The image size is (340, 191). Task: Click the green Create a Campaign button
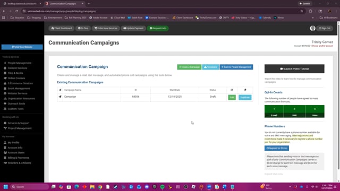[x=189, y=67]
